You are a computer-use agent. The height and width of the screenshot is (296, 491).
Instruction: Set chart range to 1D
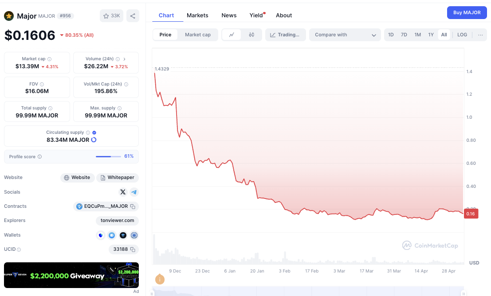[x=391, y=35]
